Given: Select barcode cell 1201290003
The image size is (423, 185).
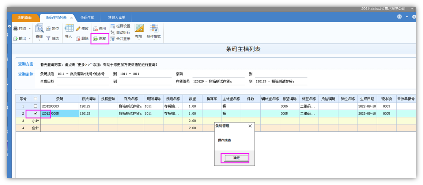Looking at the screenshot, I should (x=60, y=106).
